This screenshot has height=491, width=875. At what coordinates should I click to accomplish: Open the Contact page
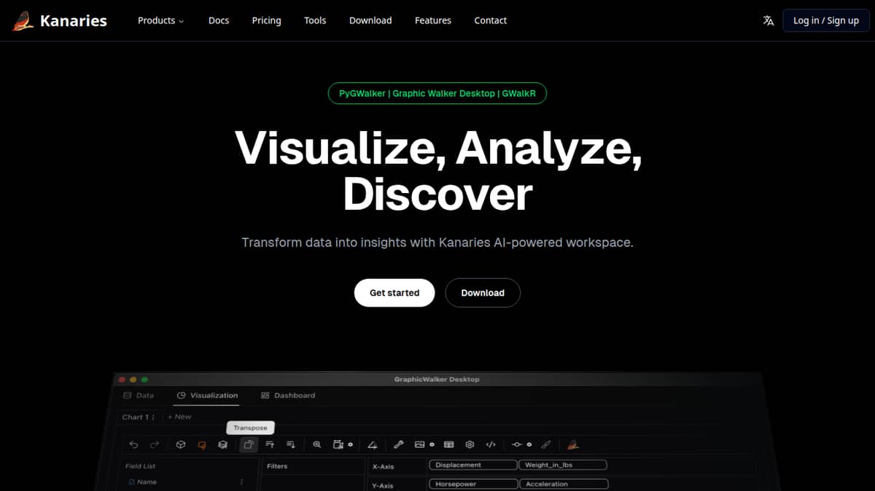491,20
